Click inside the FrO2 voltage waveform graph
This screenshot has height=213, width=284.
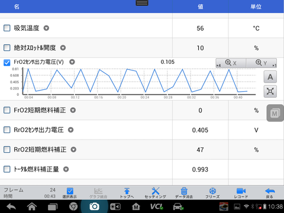point(139,82)
